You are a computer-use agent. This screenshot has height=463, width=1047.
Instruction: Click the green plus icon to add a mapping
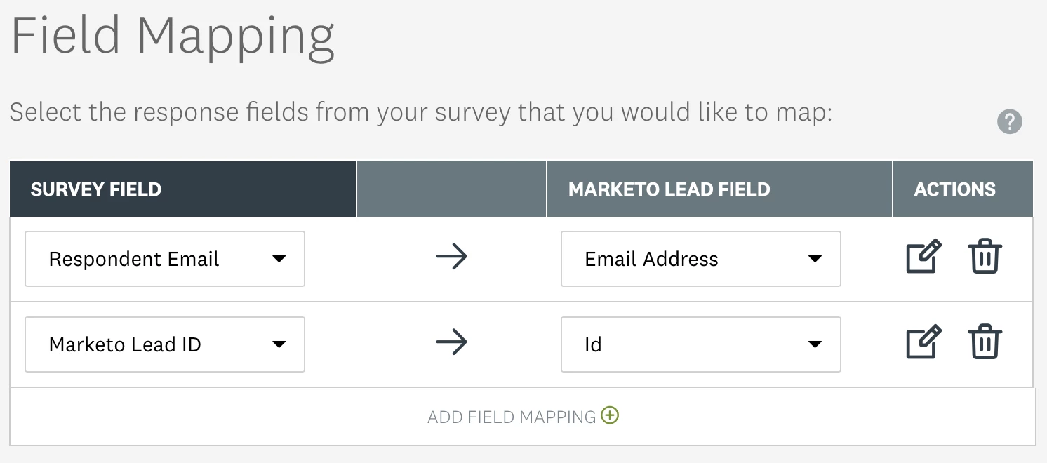pyautogui.click(x=611, y=415)
